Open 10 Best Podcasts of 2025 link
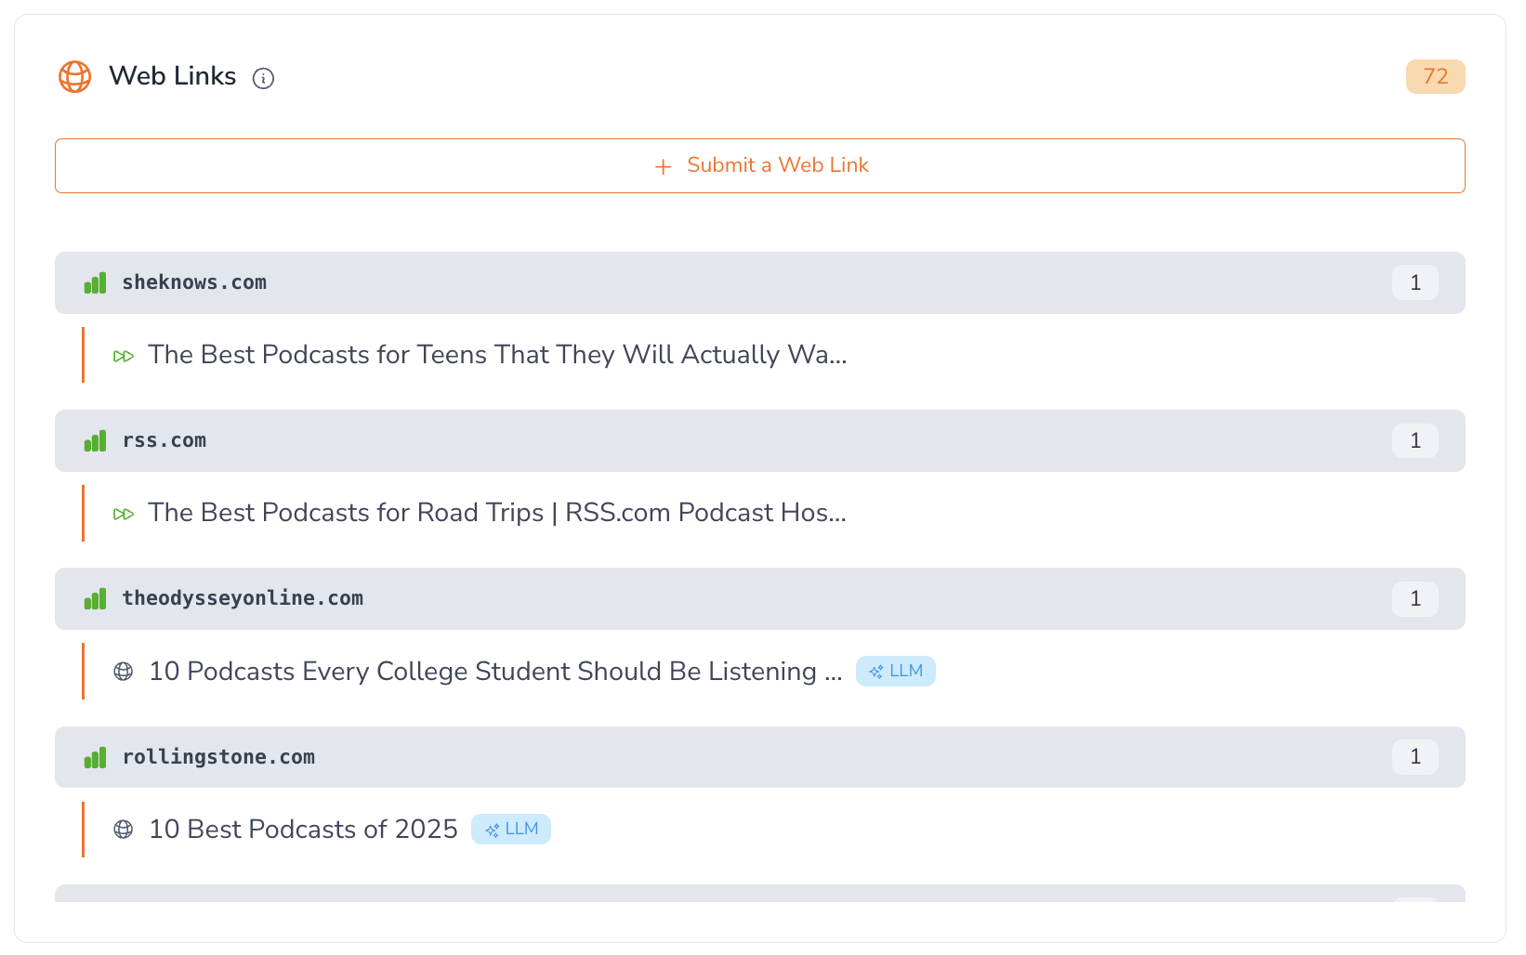This screenshot has width=1526, height=955. click(x=303, y=830)
